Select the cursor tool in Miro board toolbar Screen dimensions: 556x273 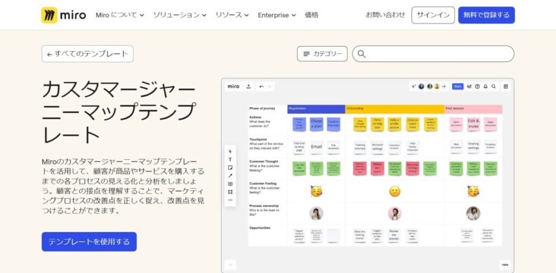(230, 151)
